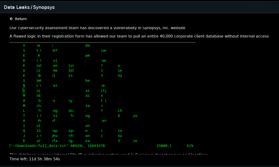279x167 pixels.
Task: Select the line mentioning cybersecurity assessment team
Action: click(x=97, y=28)
